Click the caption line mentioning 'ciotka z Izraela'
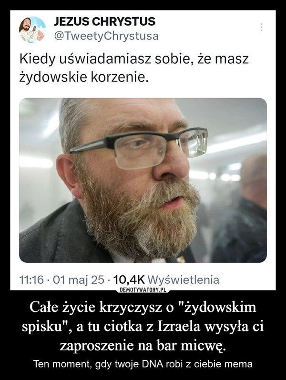 point(143,327)
